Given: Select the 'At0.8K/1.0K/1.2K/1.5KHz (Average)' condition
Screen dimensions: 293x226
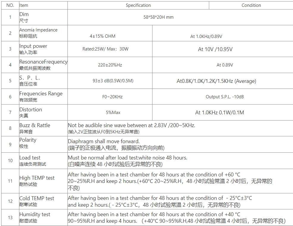Looking at the screenshot, I should coord(216,81).
